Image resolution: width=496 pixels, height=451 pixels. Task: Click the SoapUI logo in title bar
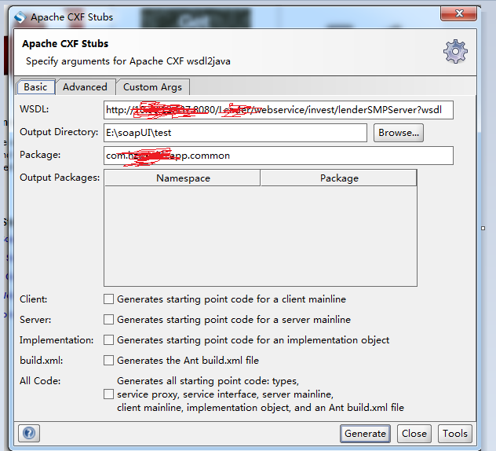20,17
